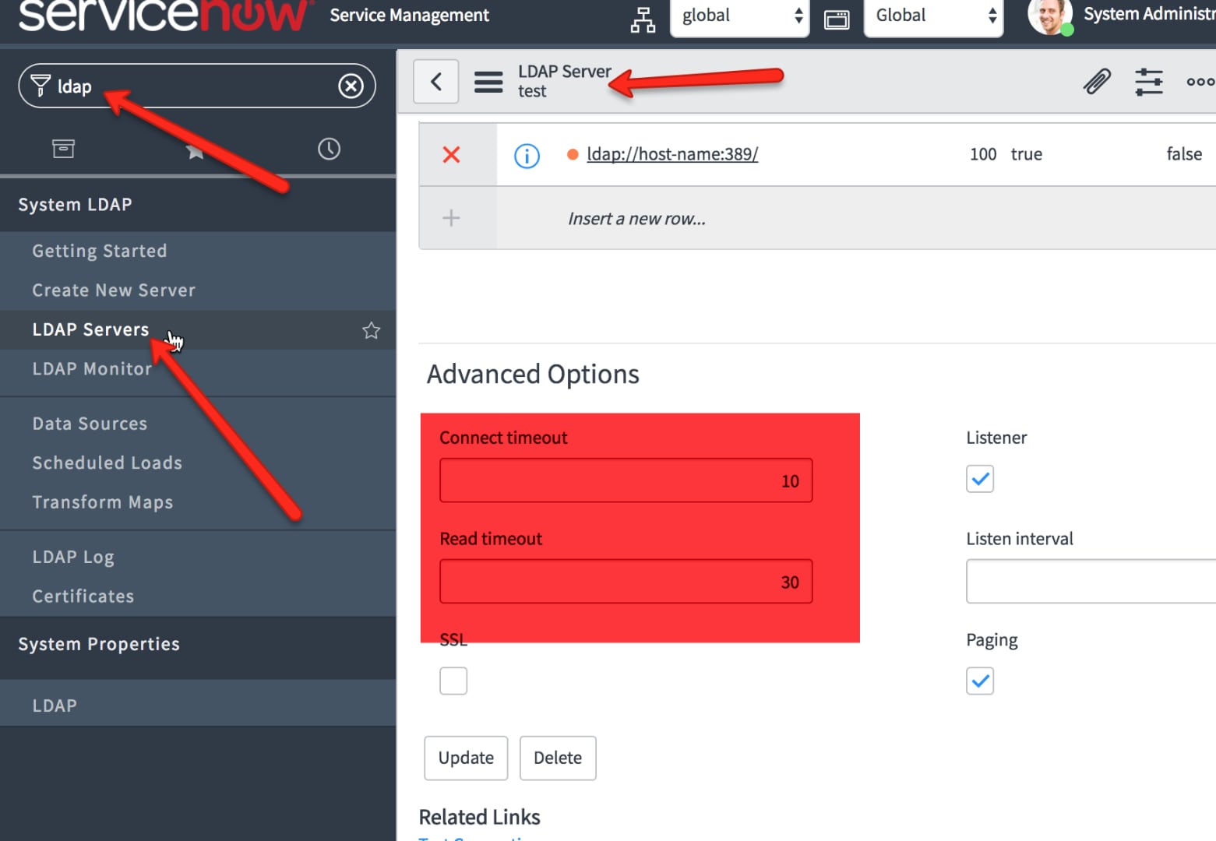This screenshot has height=841, width=1216.
Task: Go back with the chevron button
Action: (435, 81)
